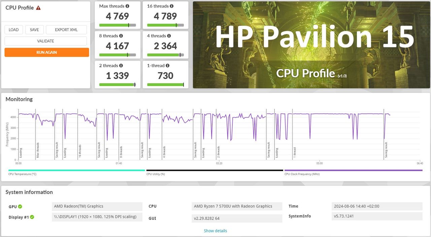The height and width of the screenshot is (237, 431).
Task: Click the LOAD button
Action: pyautogui.click(x=14, y=30)
